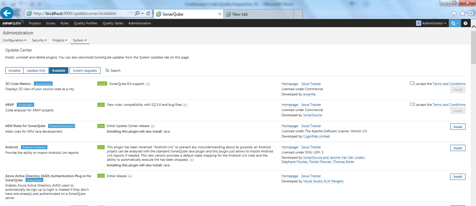
Task: Close the SonarQube browser tab
Action: pyautogui.click(x=220, y=14)
